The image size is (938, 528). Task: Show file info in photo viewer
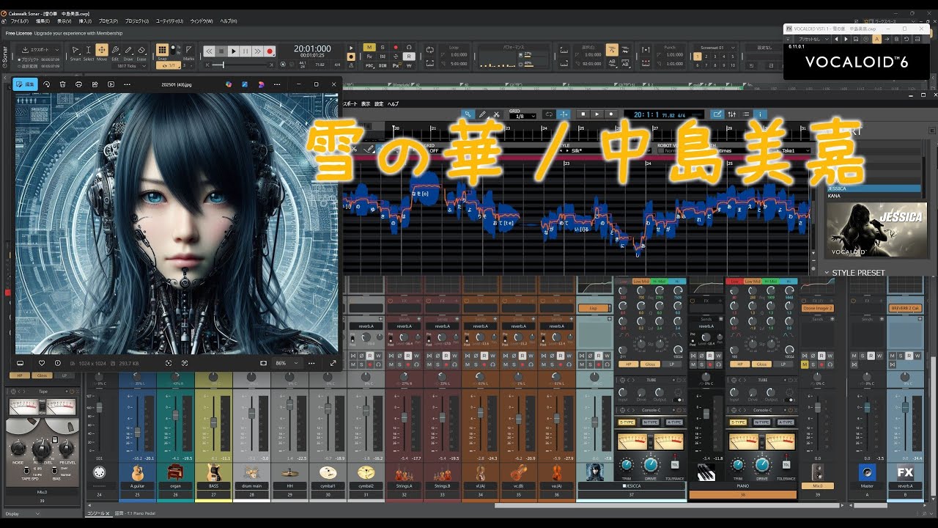(57, 363)
